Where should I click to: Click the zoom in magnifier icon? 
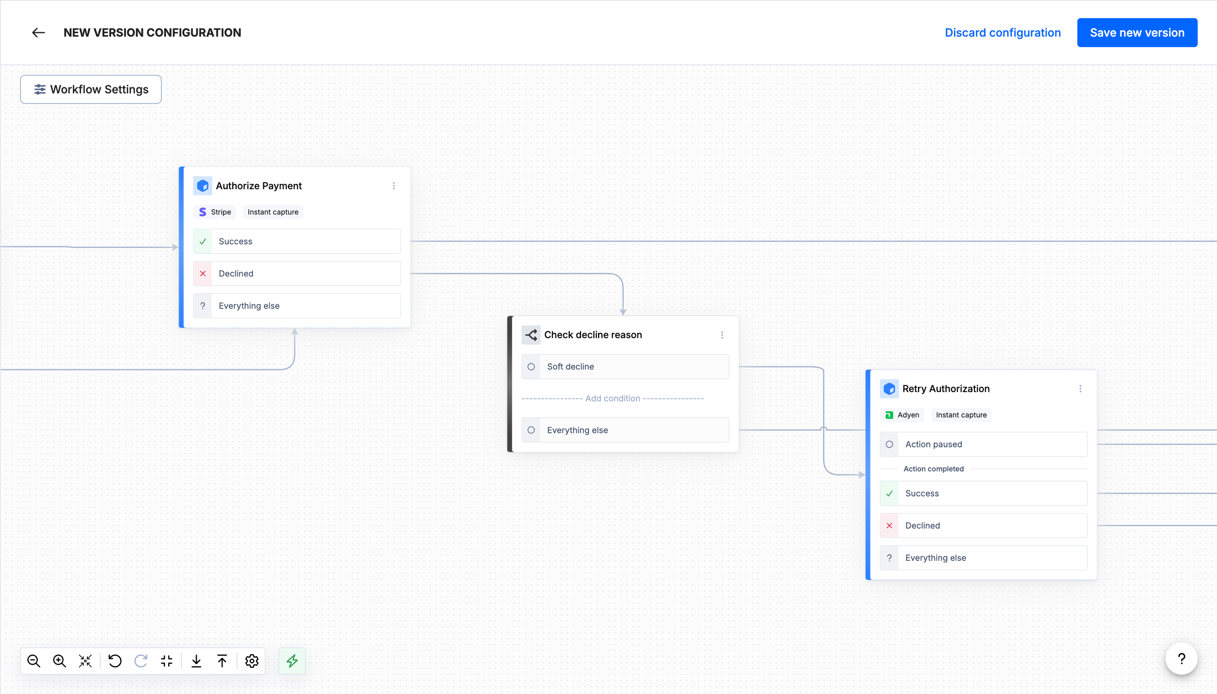click(x=60, y=661)
